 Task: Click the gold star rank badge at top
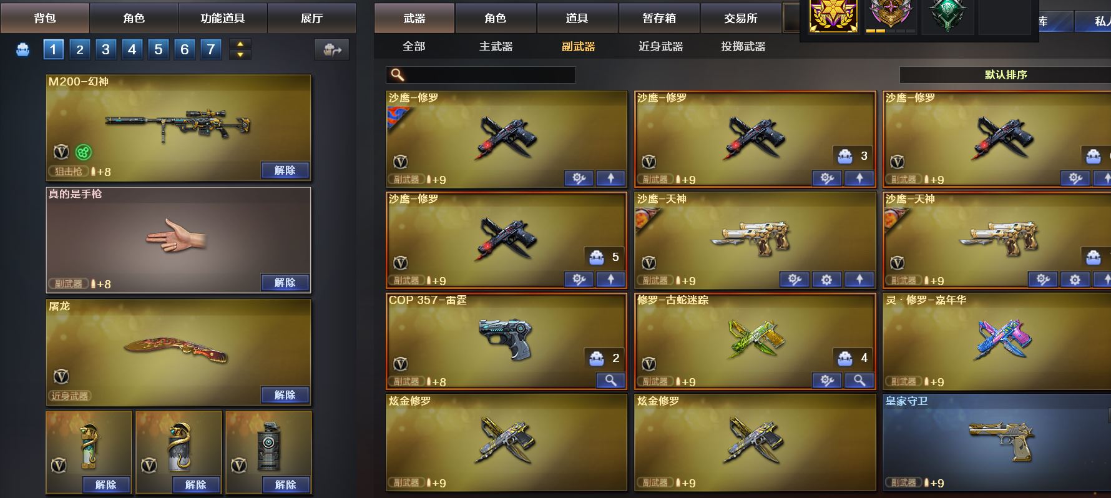click(833, 16)
